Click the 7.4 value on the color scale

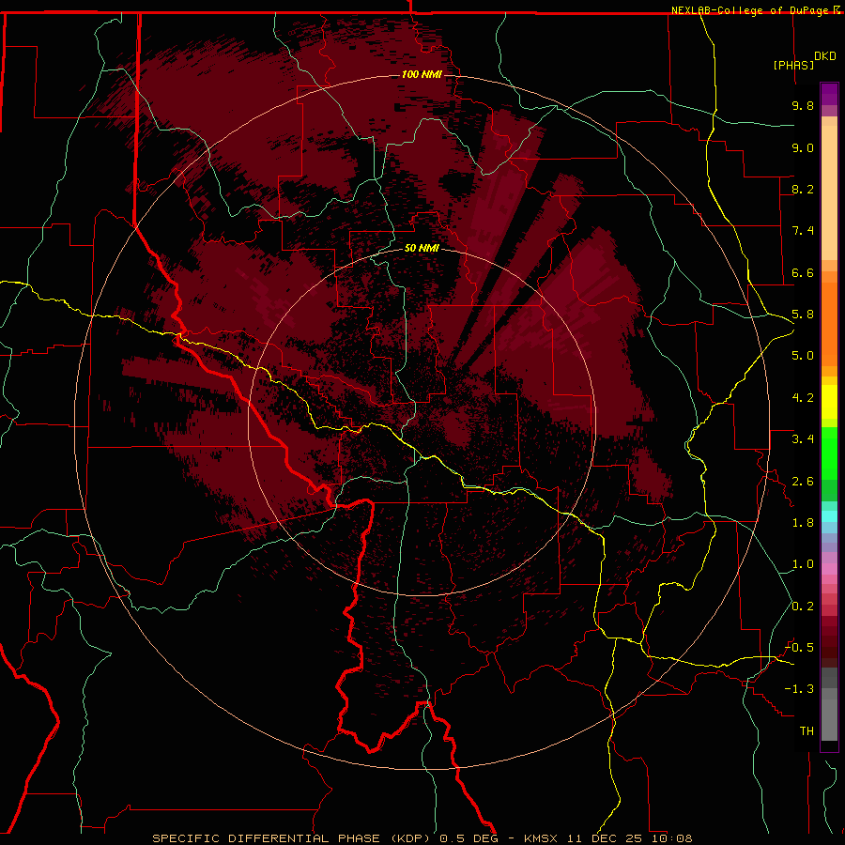click(803, 231)
